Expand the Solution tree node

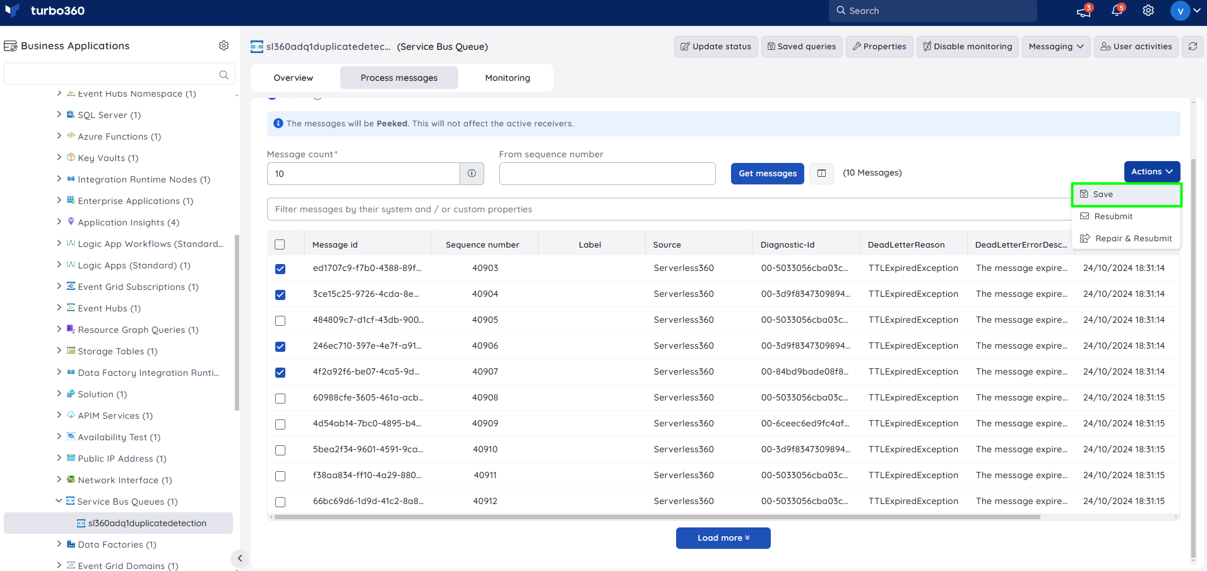point(59,394)
